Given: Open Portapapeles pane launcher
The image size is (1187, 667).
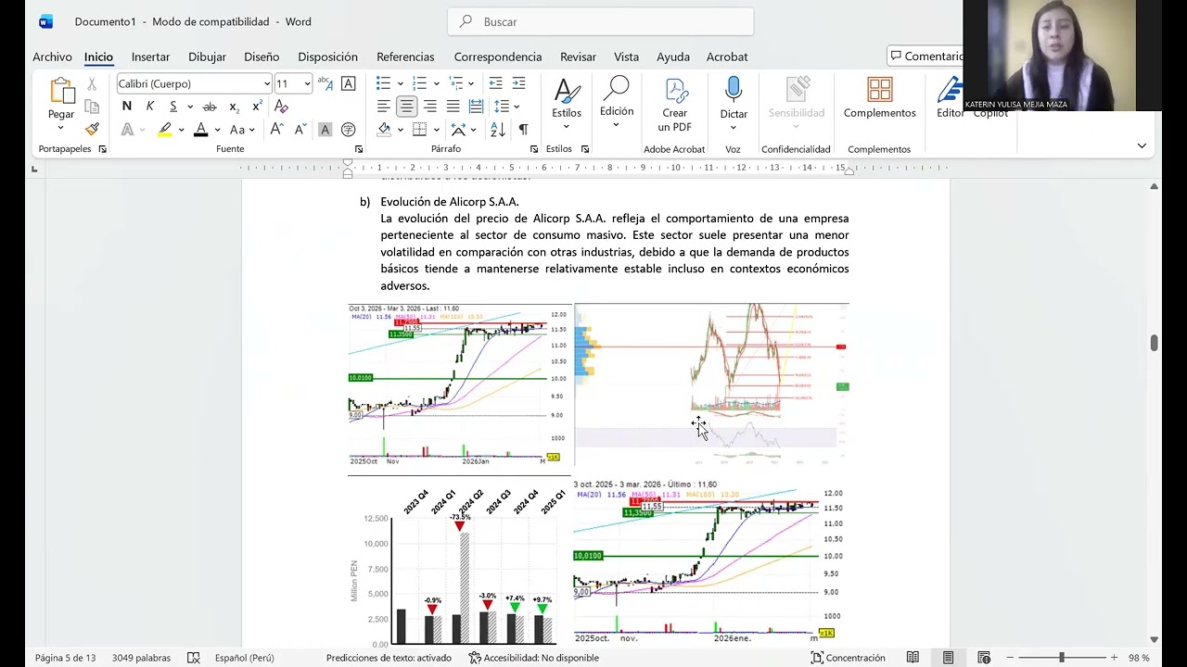Looking at the screenshot, I should pos(102,149).
